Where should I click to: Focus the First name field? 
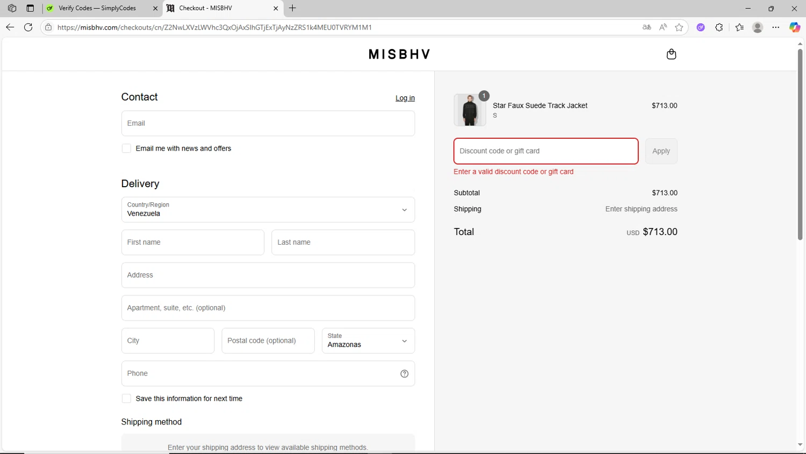pyautogui.click(x=193, y=243)
